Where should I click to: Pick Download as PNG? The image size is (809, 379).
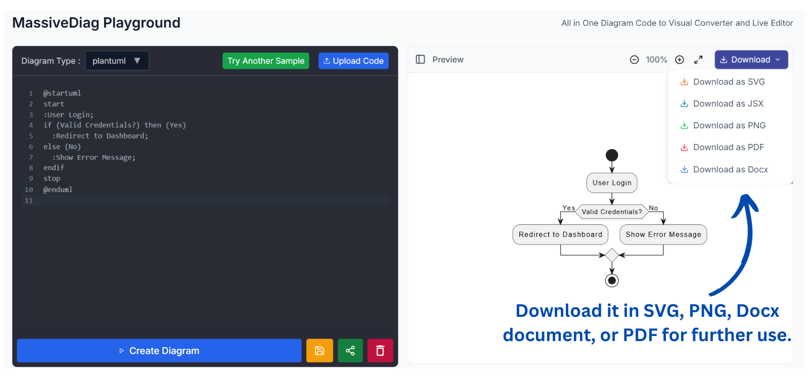(729, 125)
